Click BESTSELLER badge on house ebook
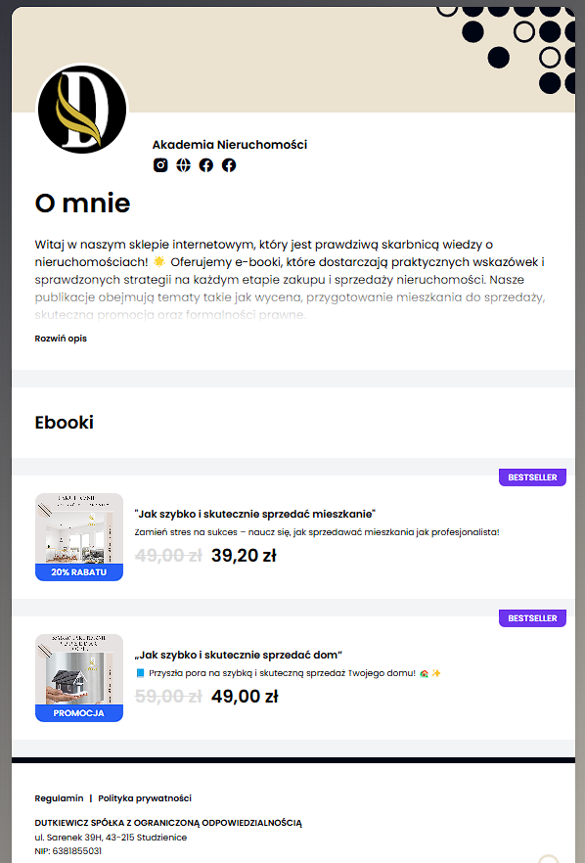Image resolution: width=585 pixels, height=863 pixels. pos(532,618)
